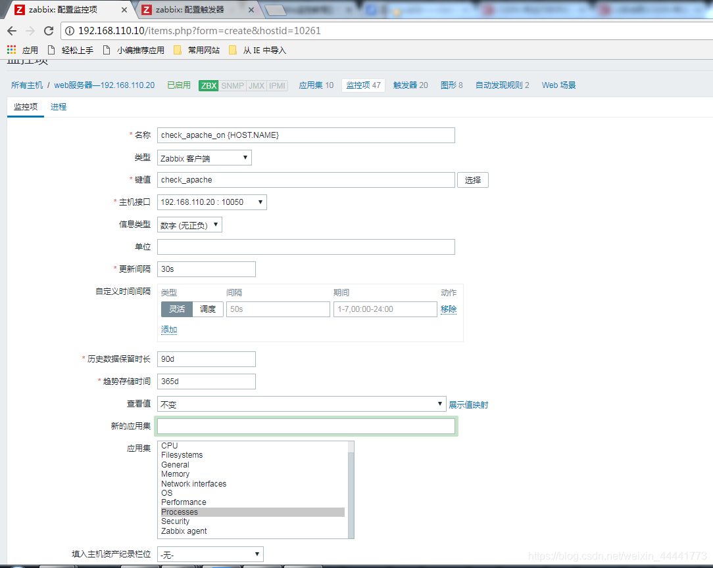
Task: Click 添加 to add a custom interval
Action: coord(169,330)
